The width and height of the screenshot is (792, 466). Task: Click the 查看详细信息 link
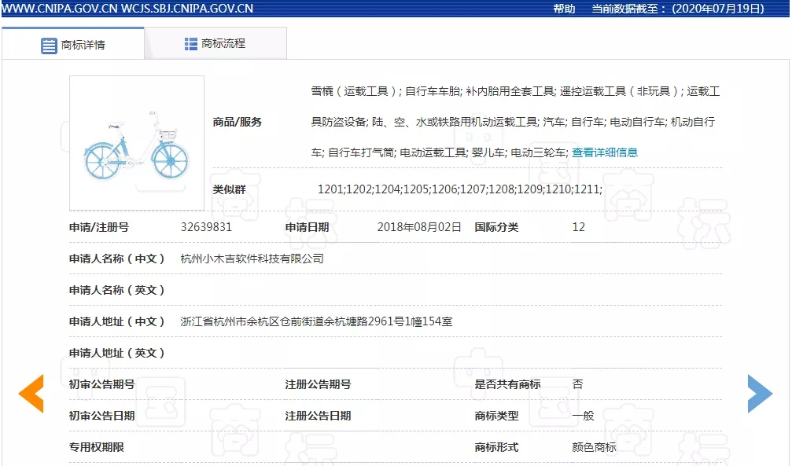(x=604, y=152)
